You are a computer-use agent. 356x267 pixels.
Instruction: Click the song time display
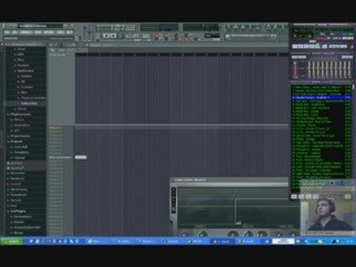coord(116,28)
